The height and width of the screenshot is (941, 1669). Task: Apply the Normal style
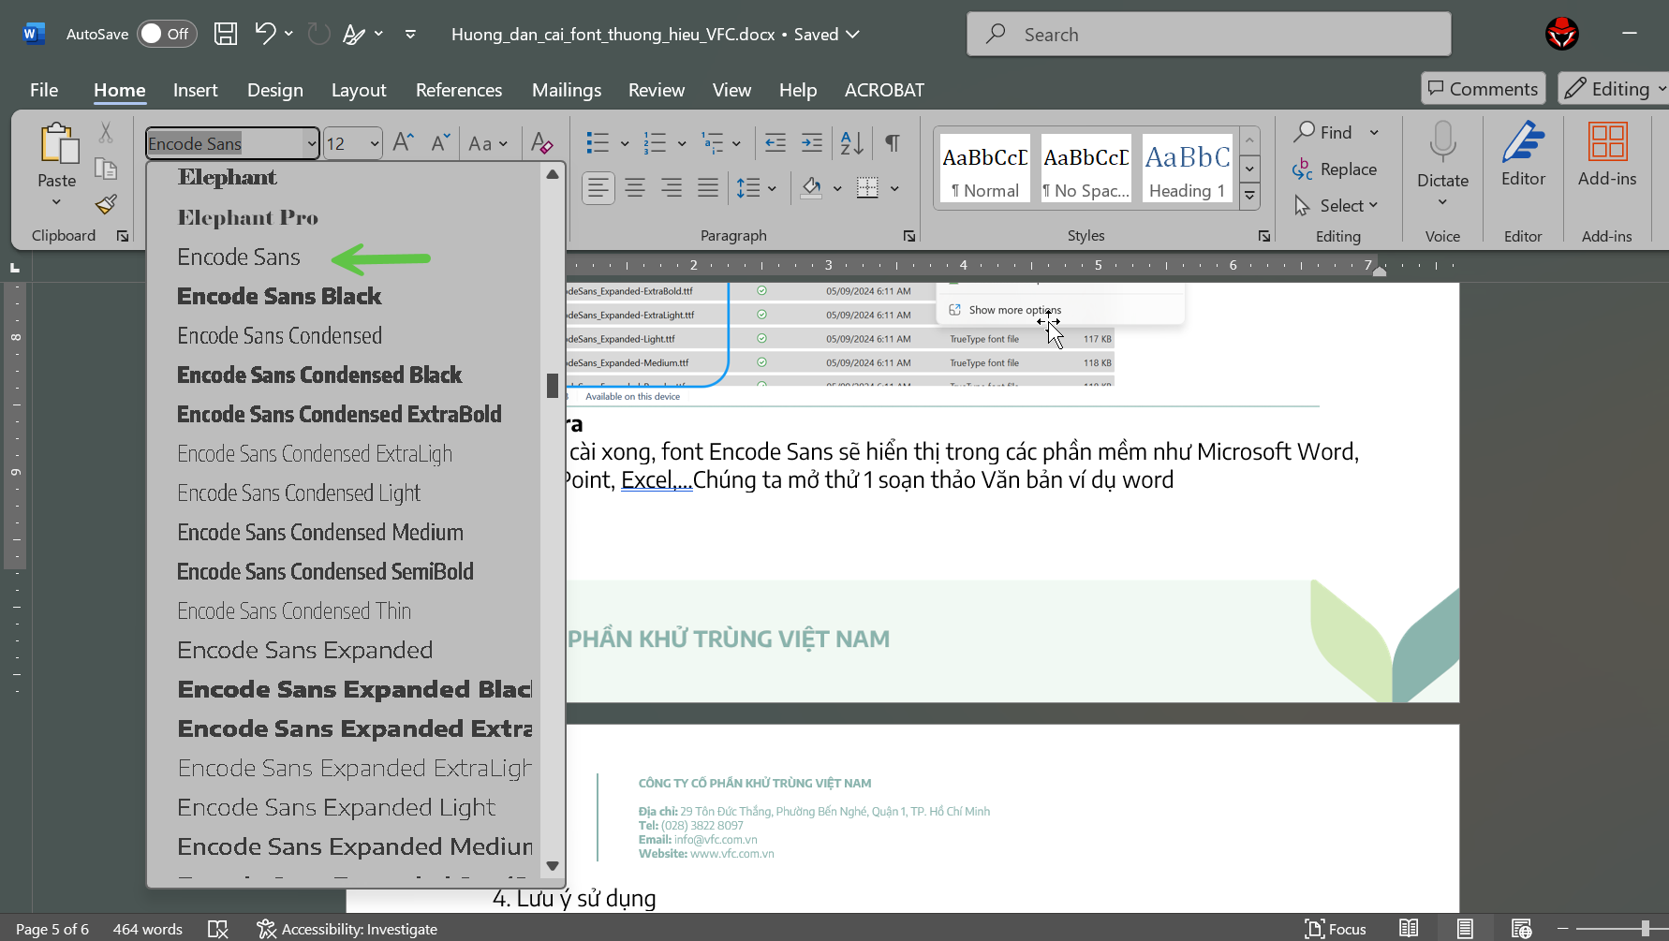984,169
